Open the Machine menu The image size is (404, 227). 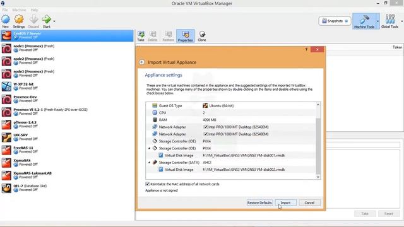coord(20,10)
